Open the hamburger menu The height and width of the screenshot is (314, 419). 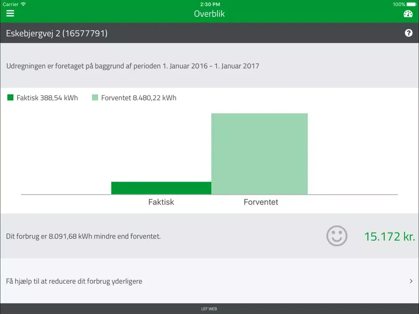(x=10, y=13)
